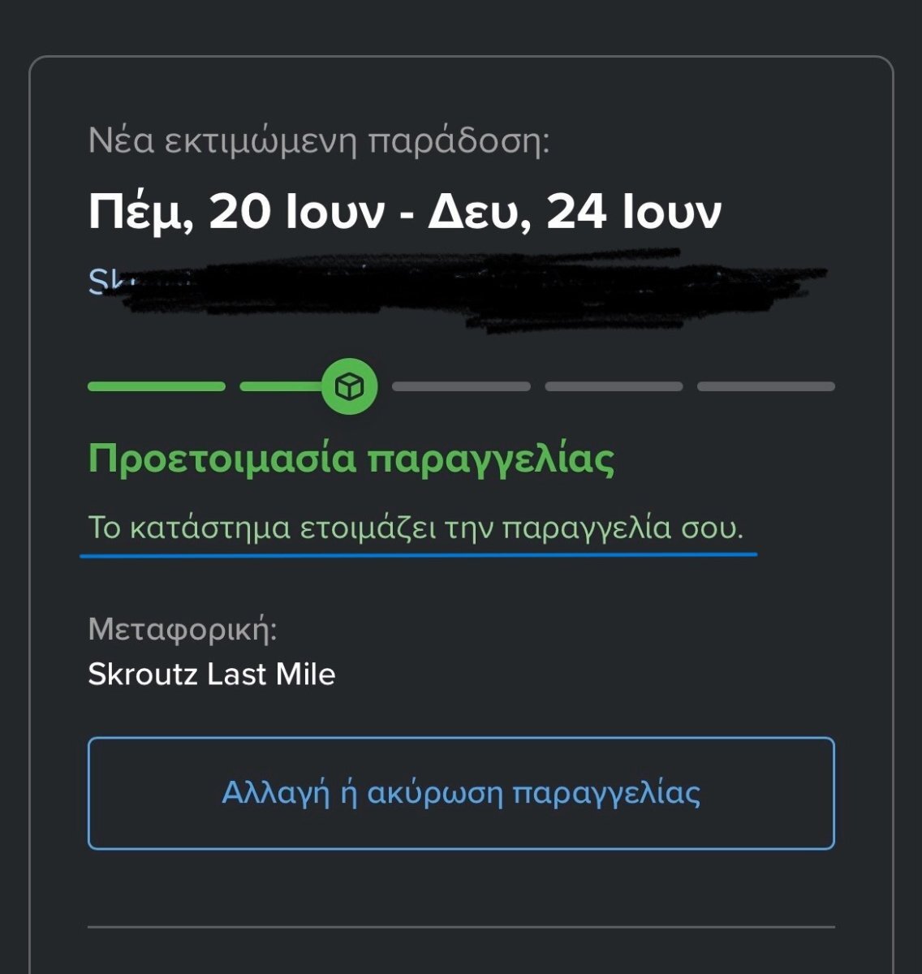Viewport: 922px width, 974px height.
Task: Click the green package box icon
Action: [349, 386]
